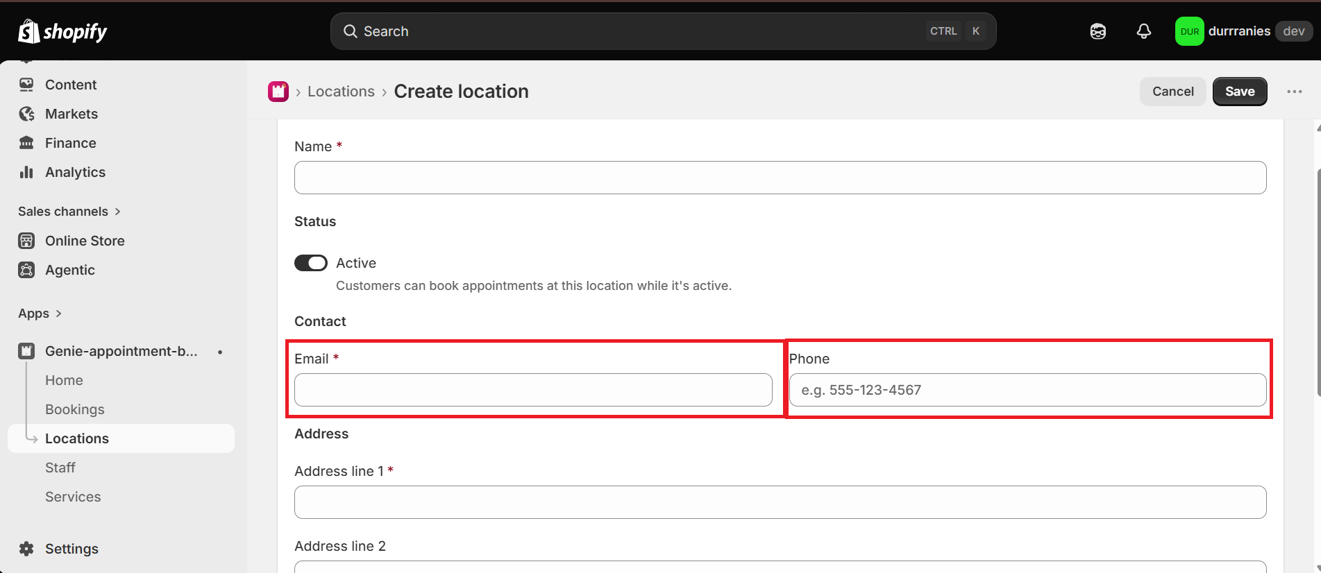Screen dimensions: 1321x573
Task: Open the Sidekick assistant icon
Action: click(1097, 31)
